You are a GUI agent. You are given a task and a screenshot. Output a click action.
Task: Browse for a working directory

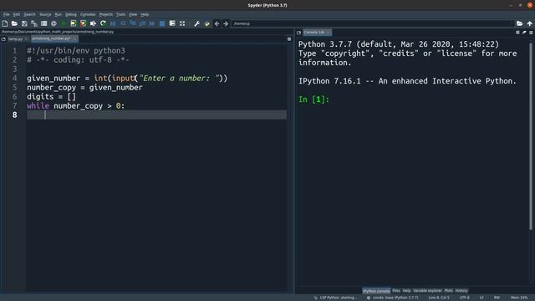pyautogui.click(x=519, y=23)
